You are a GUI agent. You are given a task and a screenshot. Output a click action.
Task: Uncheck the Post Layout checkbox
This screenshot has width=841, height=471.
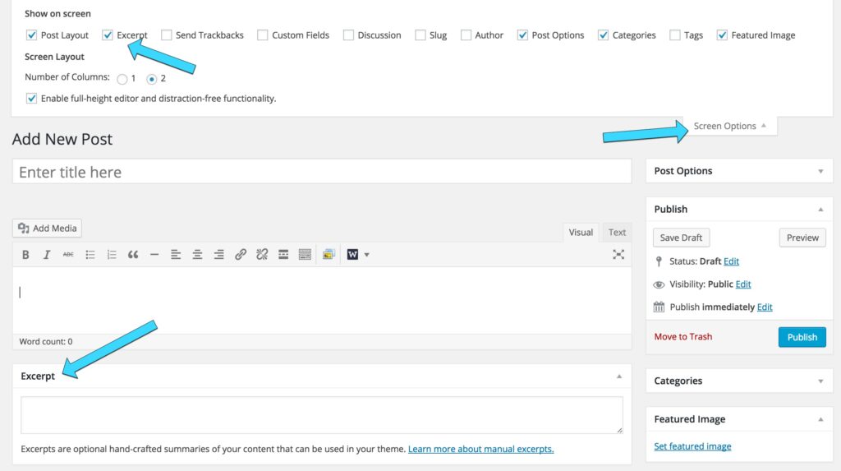(x=31, y=35)
